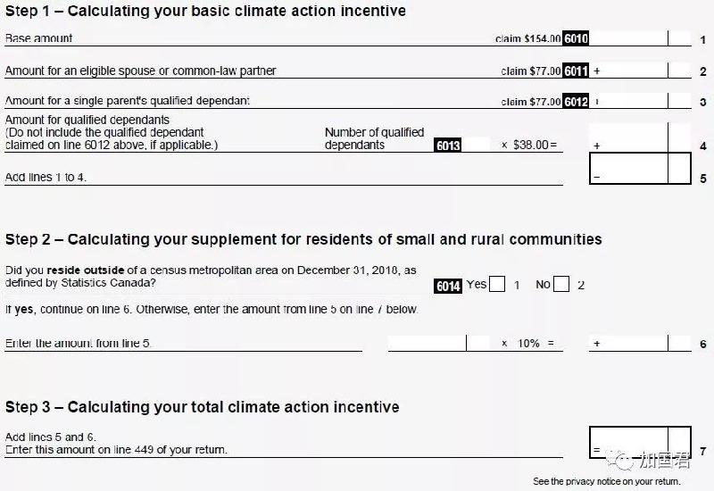This screenshot has width=714, height=491.
Task: Click the line 5 total box
Action: click(x=640, y=169)
